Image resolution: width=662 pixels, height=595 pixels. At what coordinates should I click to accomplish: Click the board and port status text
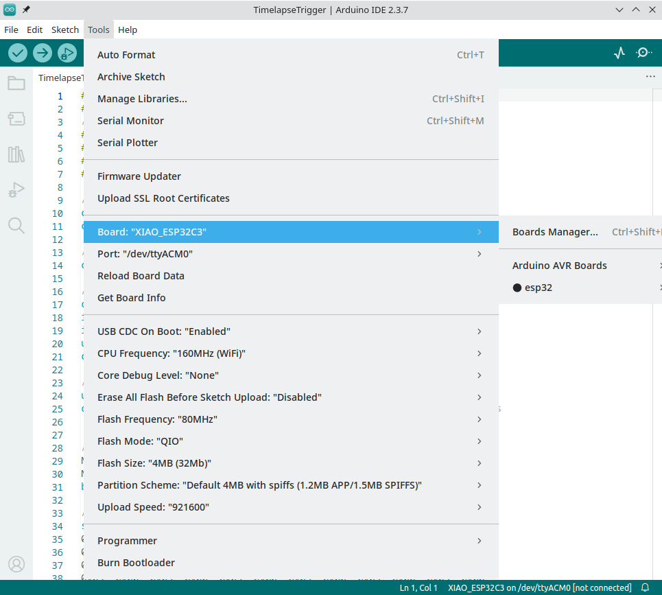pyautogui.click(x=540, y=587)
